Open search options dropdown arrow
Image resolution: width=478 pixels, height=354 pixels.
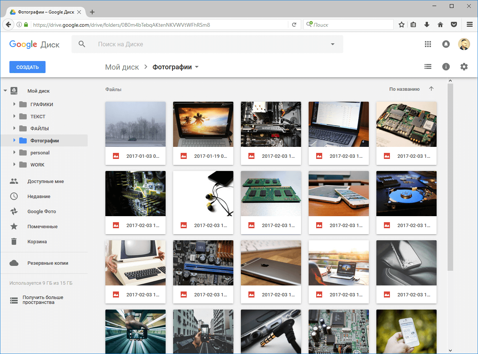(332, 44)
